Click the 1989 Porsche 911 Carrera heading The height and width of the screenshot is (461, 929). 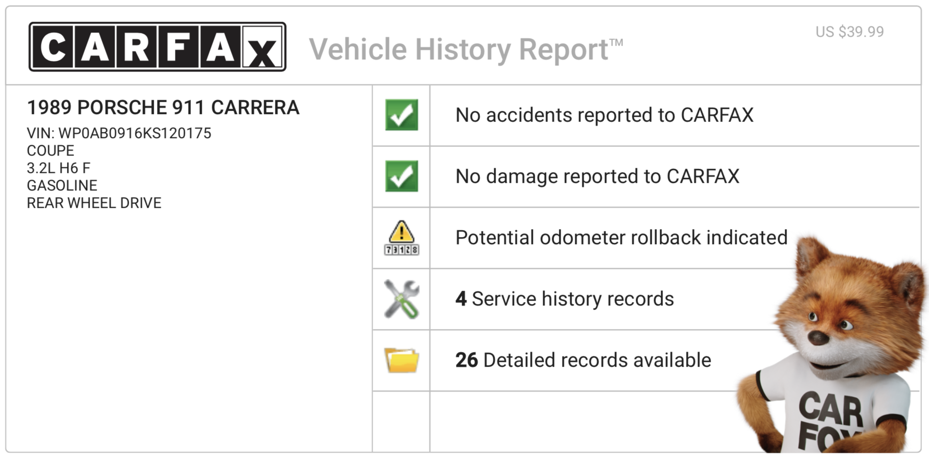pyautogui.click(x=163, y=107)
